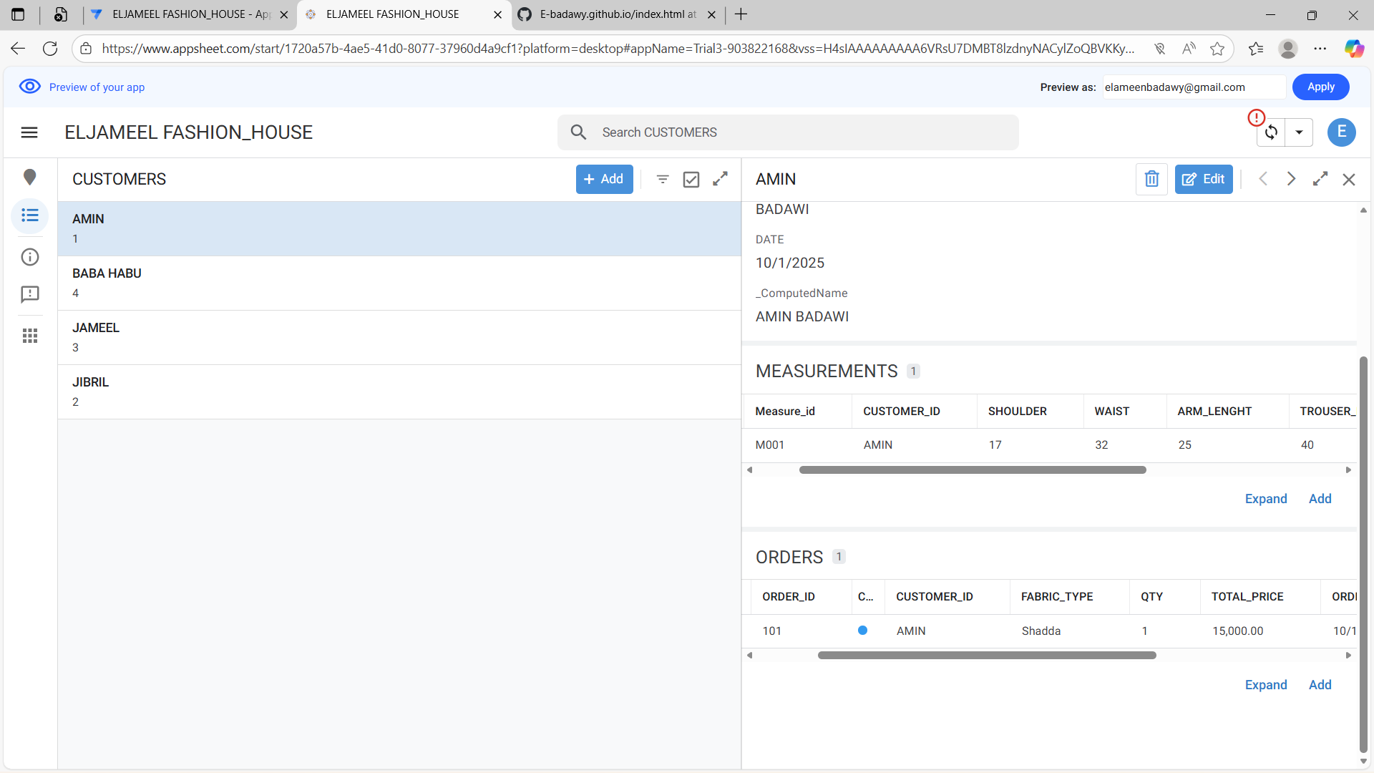Open dropdown arrow next to sync button
This screenshot has width=1374, height=773.
(x=1299, y=132)
